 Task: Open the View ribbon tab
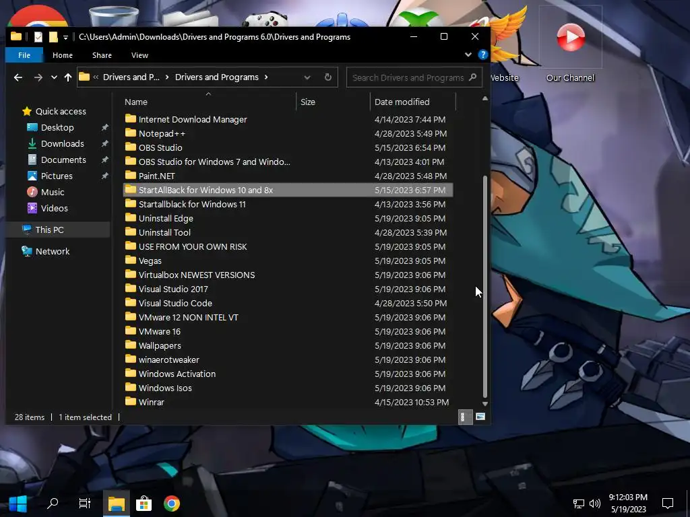139,55
